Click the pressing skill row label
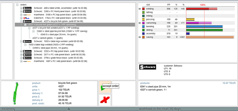 [151, 19]
